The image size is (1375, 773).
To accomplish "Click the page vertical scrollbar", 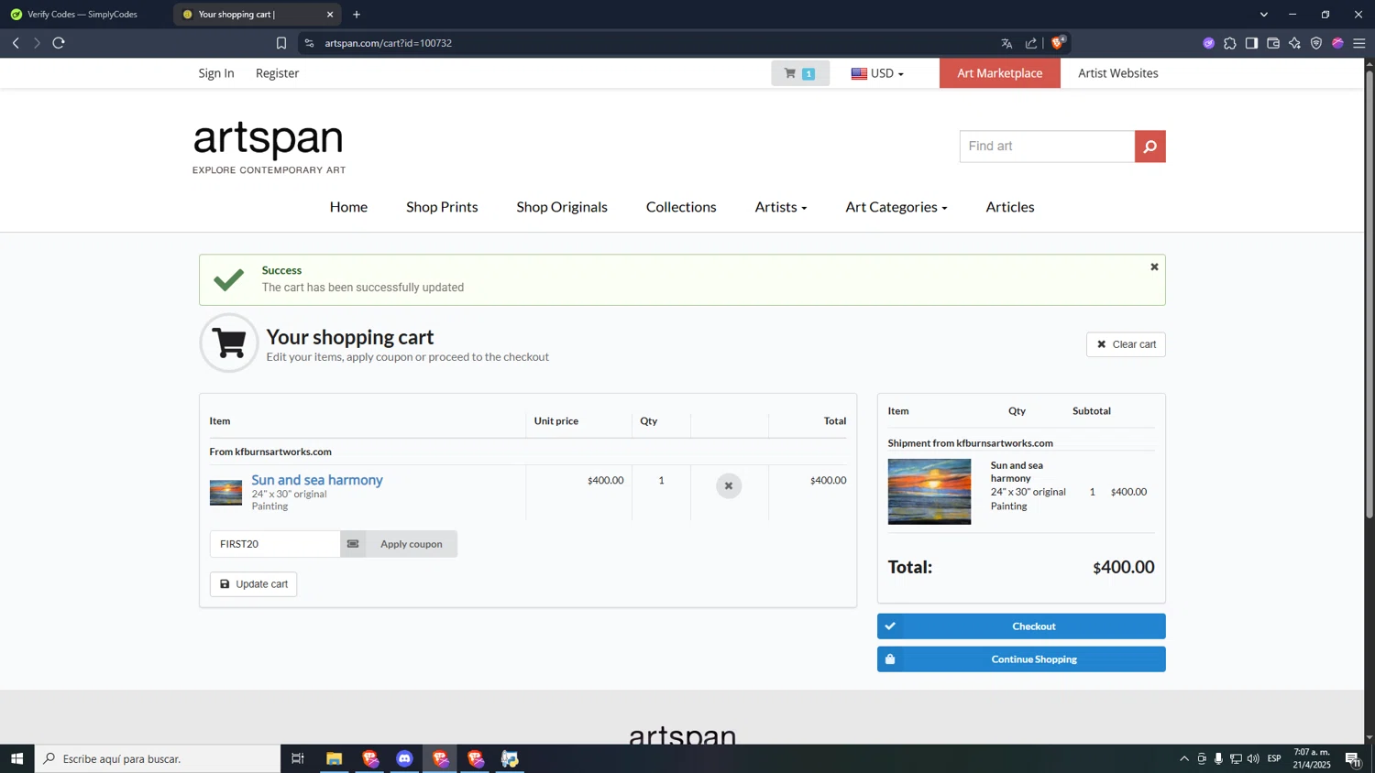I will tap(1369, 295).
